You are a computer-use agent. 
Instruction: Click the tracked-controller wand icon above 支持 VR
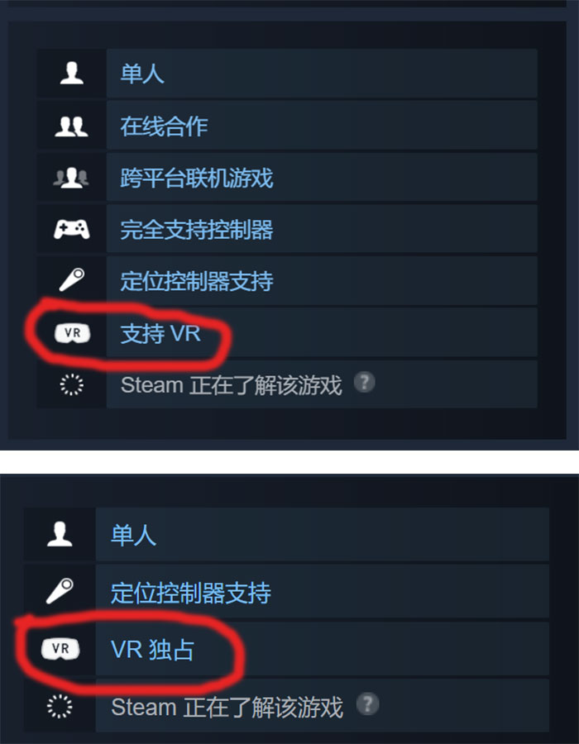[x=72, y=280]
